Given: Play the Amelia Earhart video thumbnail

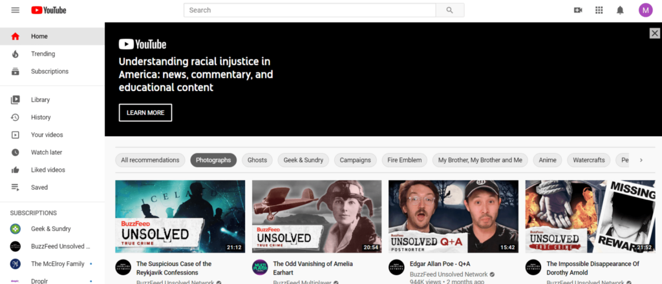Looking at the screenshot, I should (x=317, y=216).
